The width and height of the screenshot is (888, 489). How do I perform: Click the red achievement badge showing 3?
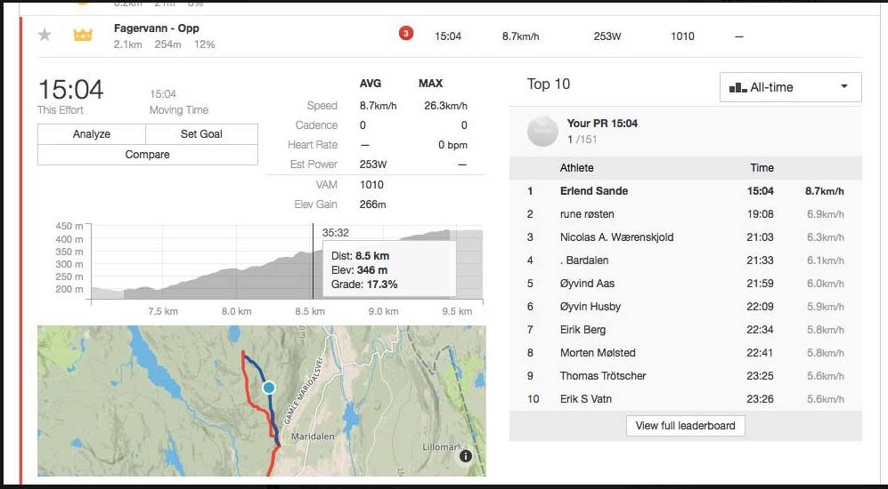(x=406, y=34)
